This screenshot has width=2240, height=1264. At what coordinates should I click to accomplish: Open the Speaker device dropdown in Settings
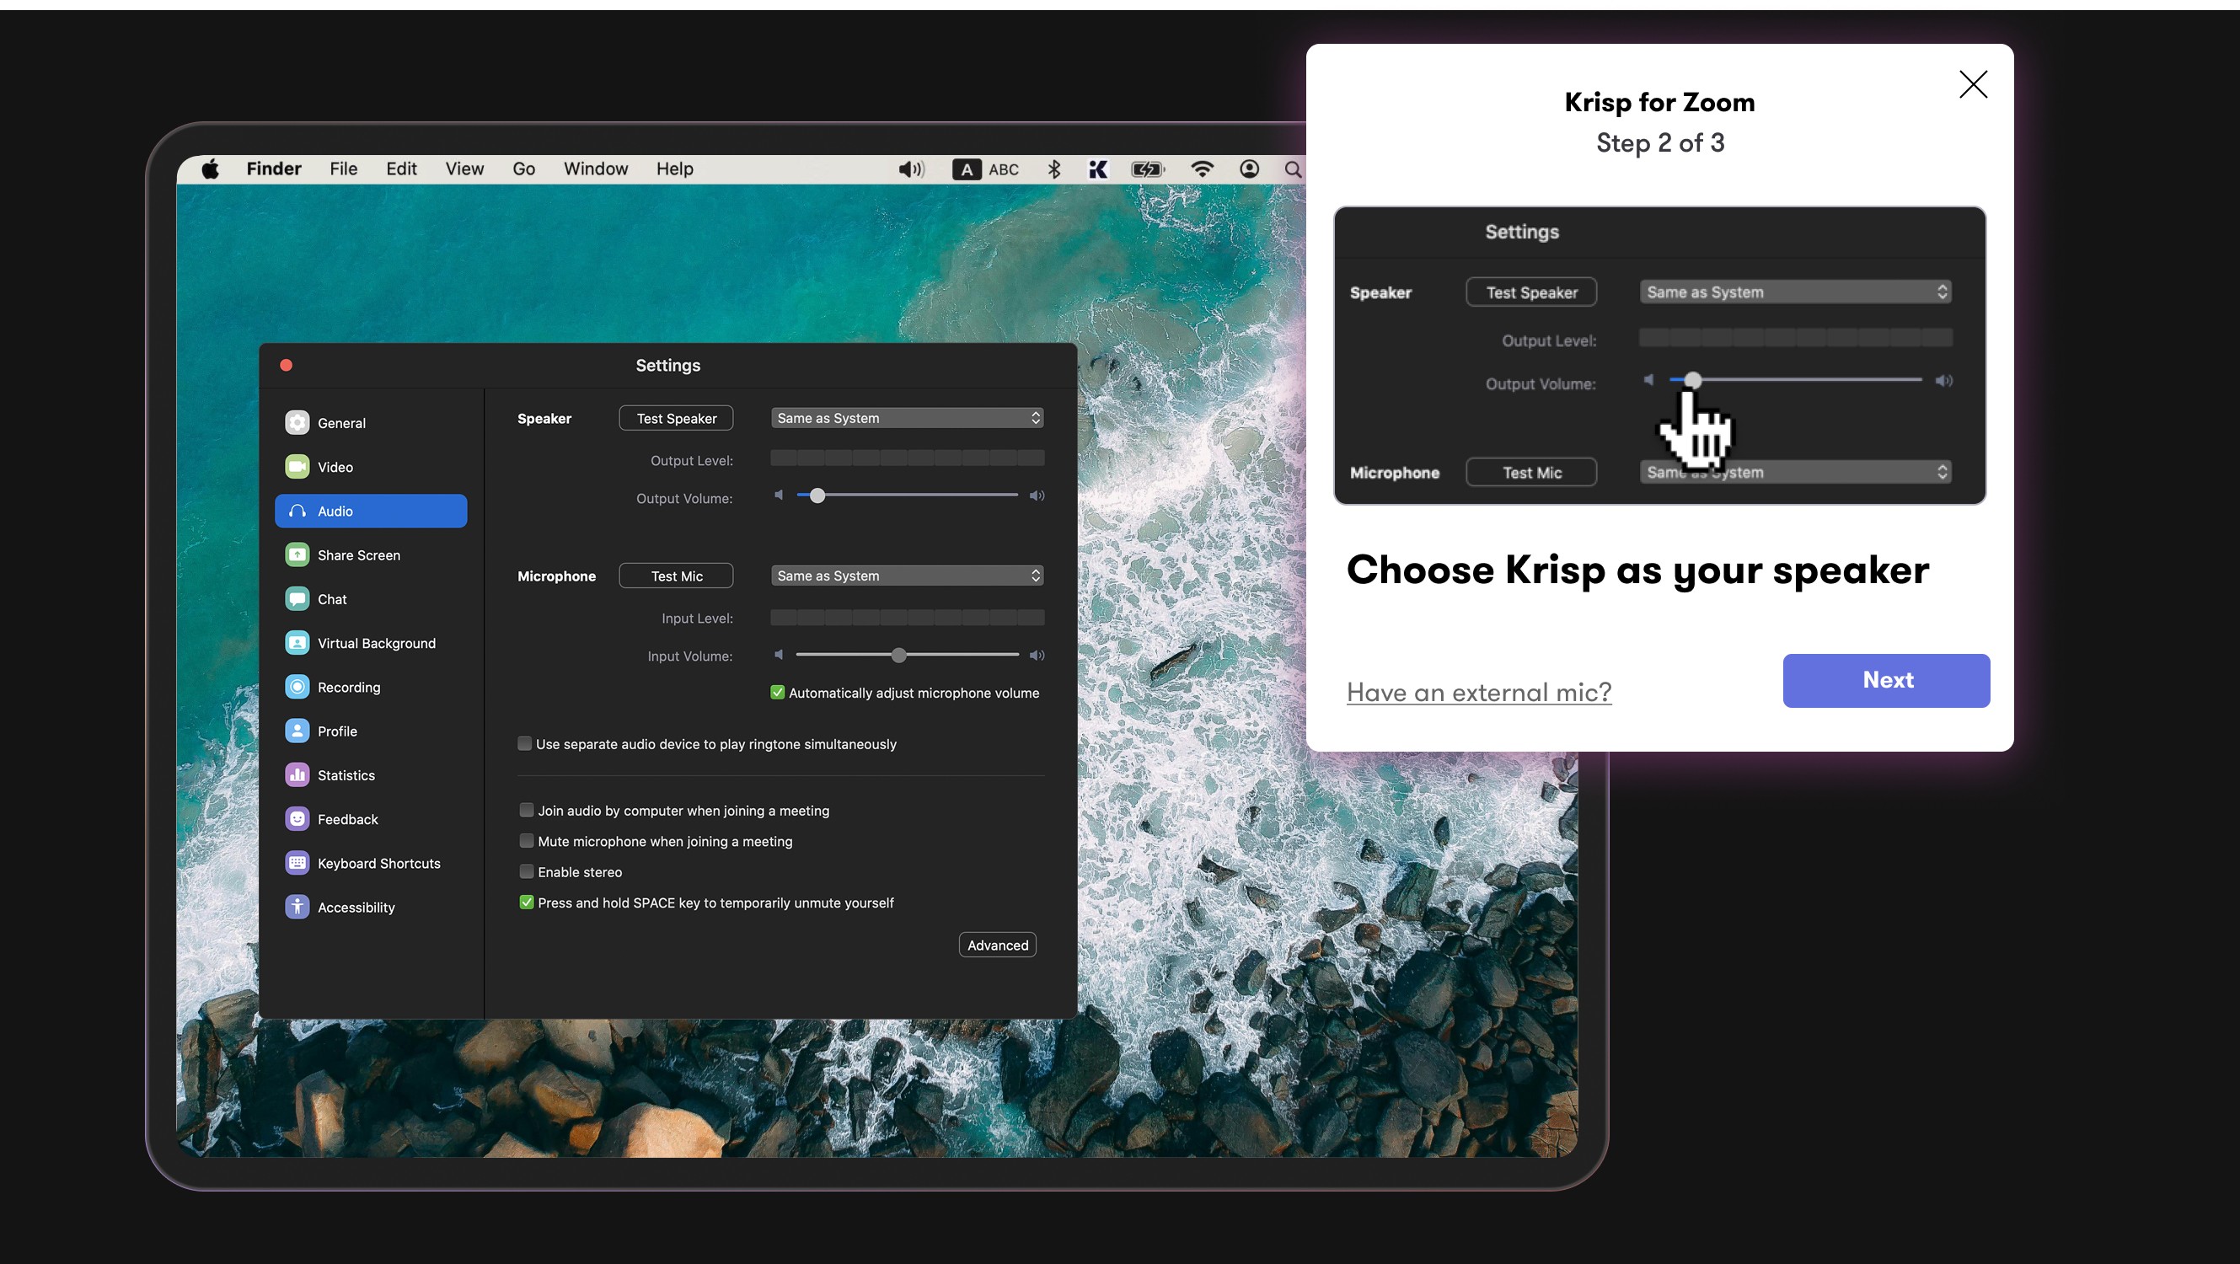click(907, 418)
